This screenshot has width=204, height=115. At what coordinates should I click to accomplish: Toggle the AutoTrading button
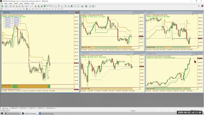(x=48, y=6)
